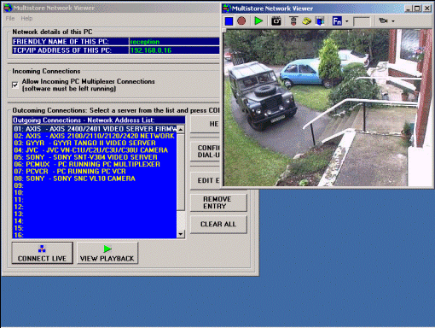Screen dimensions: 435x328
Task: Select entry 07: PCVCR PC RUNNING PC VCR
Action: coord(95,172)
